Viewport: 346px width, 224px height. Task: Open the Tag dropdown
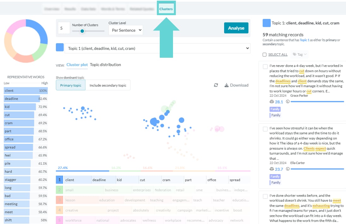[300, 55]
